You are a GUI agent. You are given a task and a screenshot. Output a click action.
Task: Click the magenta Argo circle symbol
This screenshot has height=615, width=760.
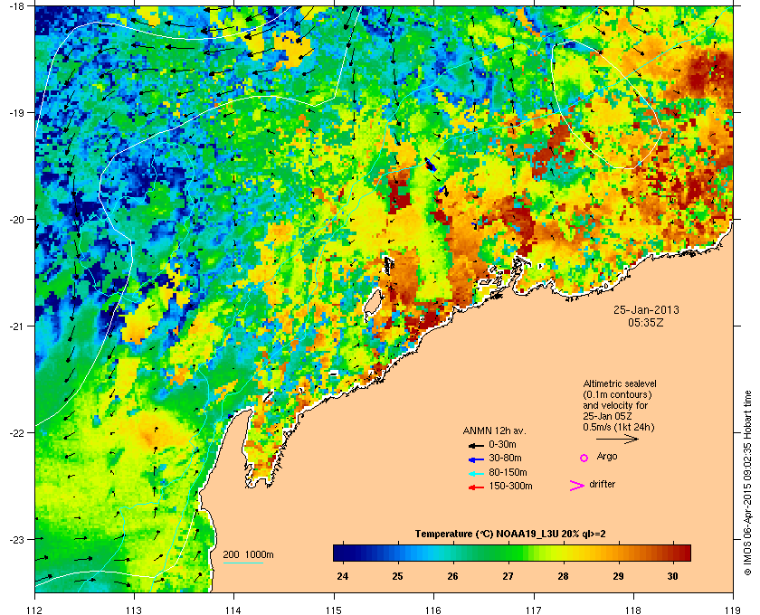point(584,458)
